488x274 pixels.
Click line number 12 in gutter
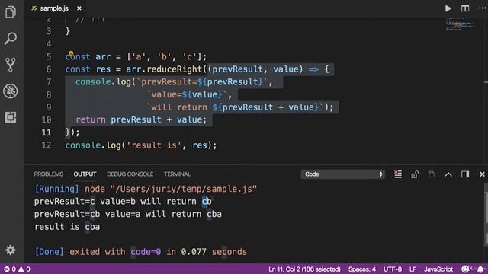[x=47, y=145]
